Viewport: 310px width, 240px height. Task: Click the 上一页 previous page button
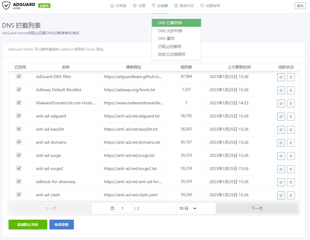click(x=51, y=208)
